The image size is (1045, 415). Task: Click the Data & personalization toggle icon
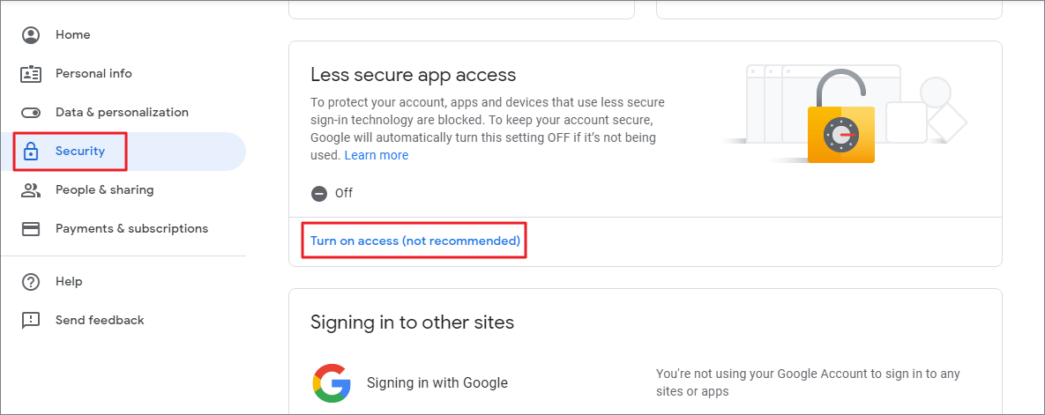pos(31,113)
